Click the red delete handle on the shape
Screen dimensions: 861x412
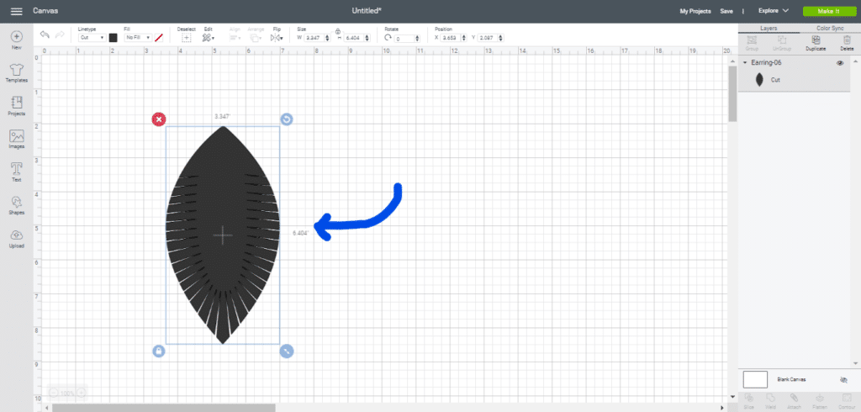[159, 119]
